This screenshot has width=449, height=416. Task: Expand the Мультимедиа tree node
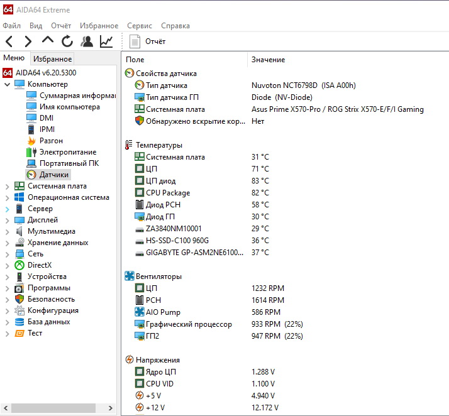point(7,231)
